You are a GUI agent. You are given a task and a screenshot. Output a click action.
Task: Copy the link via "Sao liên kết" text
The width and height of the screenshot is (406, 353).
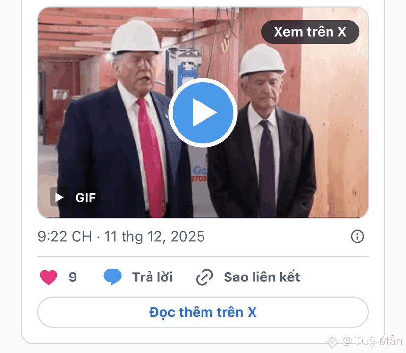[x=262, y=277]
